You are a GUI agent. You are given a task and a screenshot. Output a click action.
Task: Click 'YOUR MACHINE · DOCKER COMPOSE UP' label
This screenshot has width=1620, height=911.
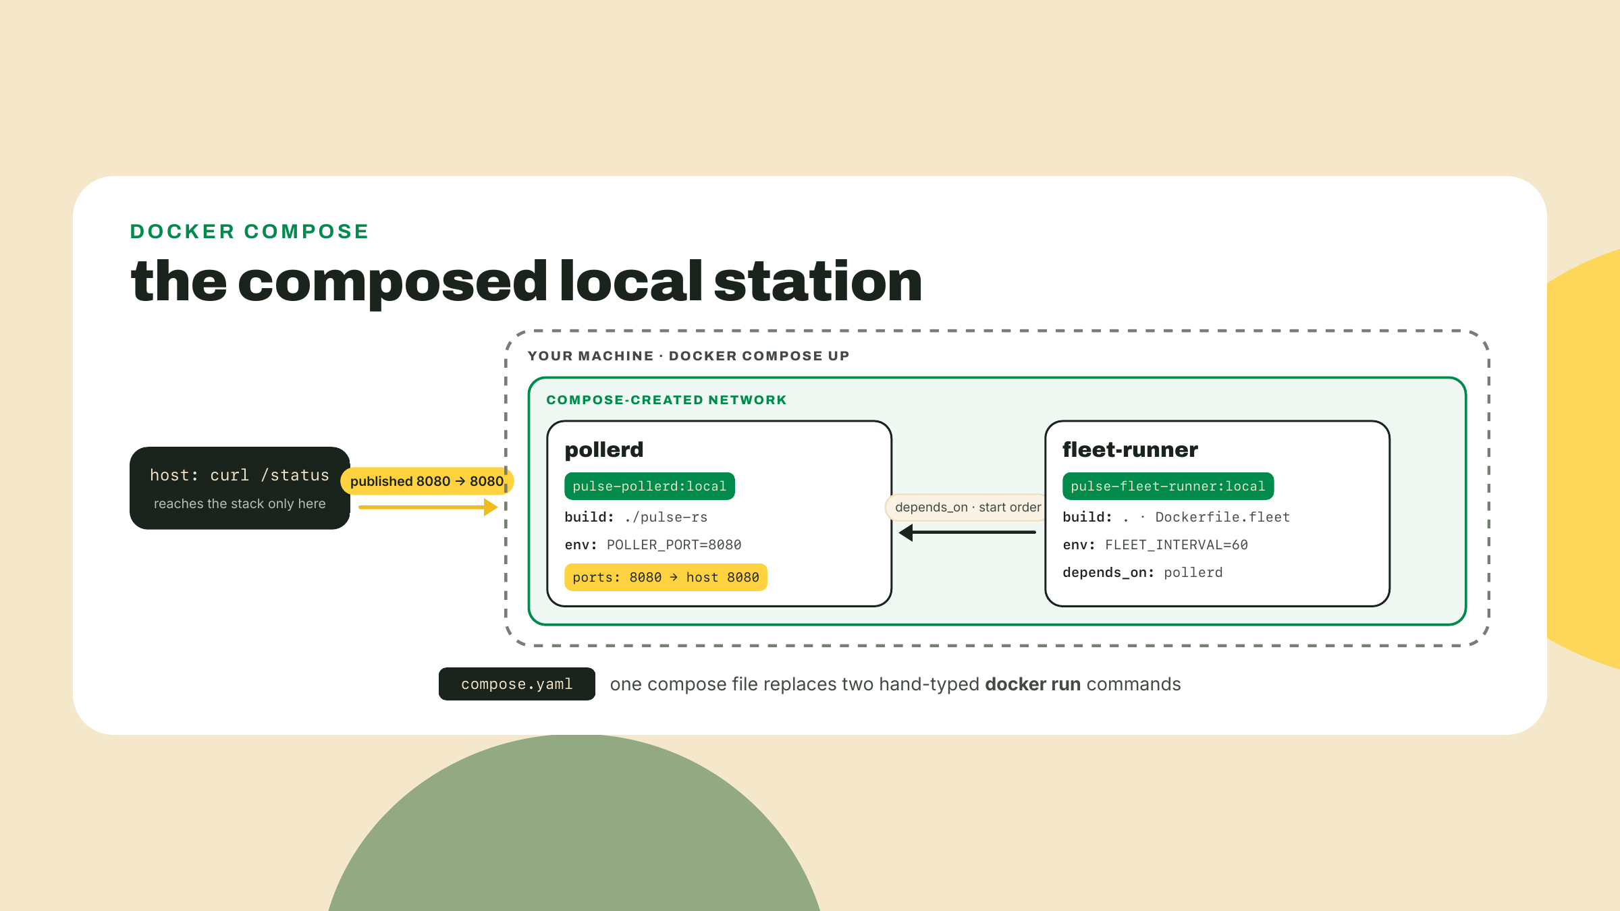click(x=688, y=356)
